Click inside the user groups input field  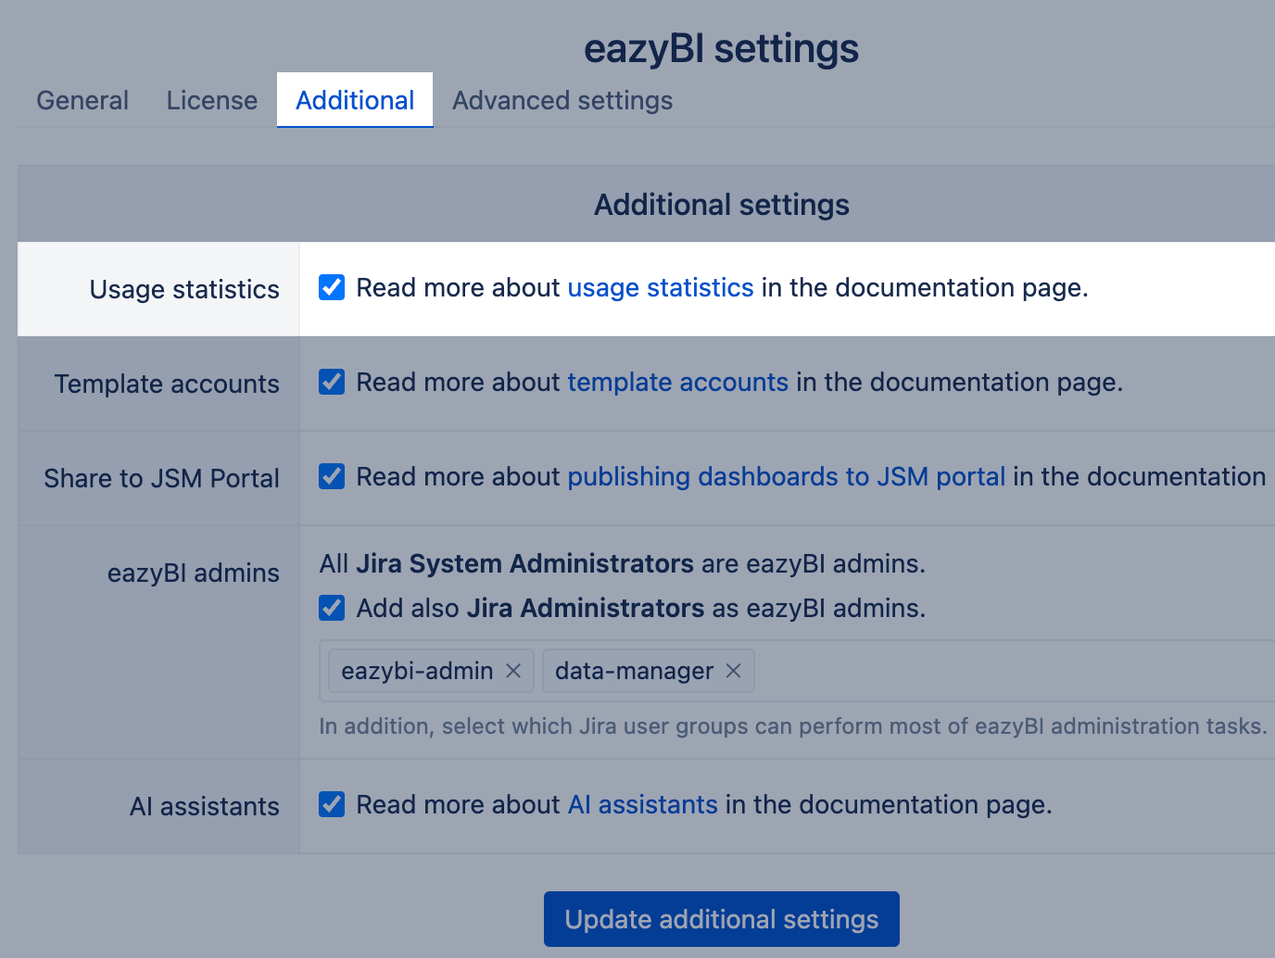(1010, 671)
